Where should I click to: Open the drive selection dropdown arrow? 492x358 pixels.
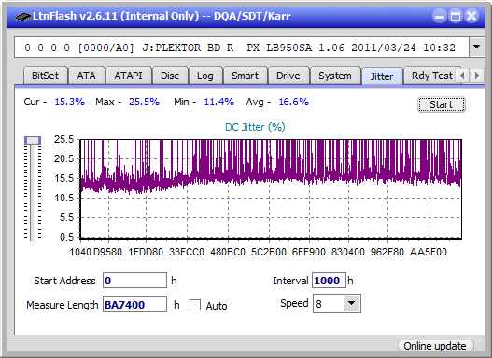(x=477, y=48)
